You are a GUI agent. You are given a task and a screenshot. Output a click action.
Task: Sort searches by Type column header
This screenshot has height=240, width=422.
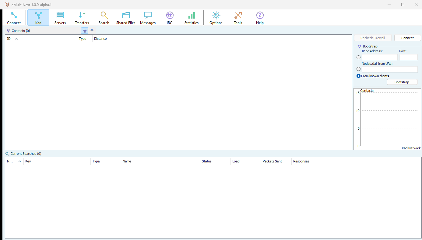click(106, 161)
